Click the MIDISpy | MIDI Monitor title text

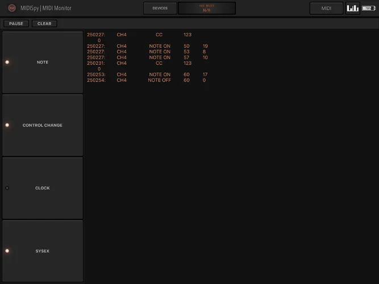click(47, 9)
